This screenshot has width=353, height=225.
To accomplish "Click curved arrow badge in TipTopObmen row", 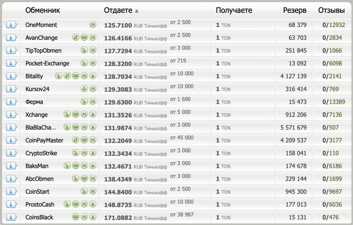I will [x=84, y=50].
